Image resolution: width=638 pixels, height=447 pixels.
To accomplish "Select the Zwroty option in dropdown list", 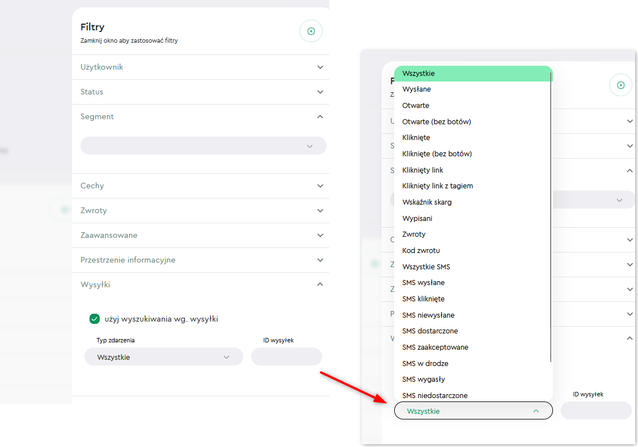I will tap(472, 234).
